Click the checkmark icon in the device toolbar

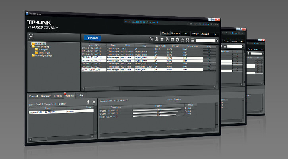click(172, 39)
